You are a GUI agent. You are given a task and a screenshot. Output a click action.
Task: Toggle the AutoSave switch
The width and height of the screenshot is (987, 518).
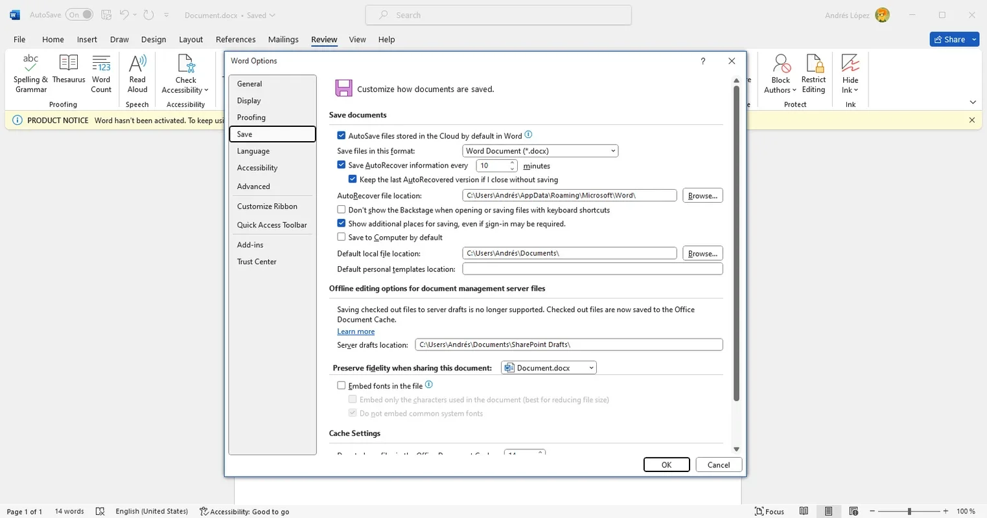(x=79, y=15)
